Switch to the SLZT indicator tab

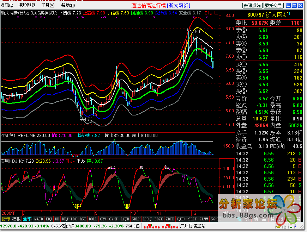tap(192, 219)
